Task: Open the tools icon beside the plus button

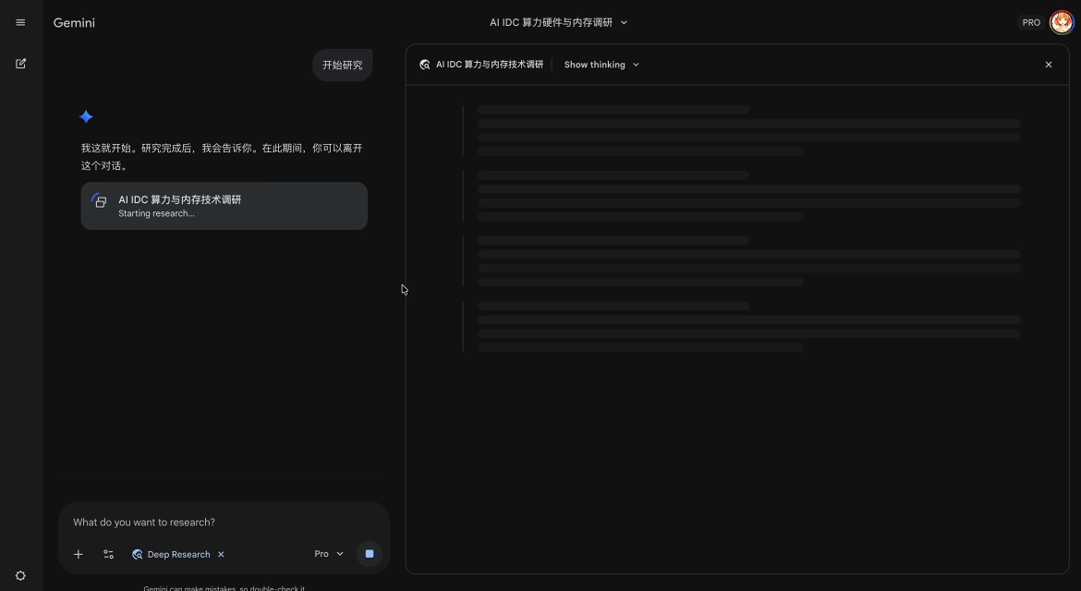Action: (108, 554)
